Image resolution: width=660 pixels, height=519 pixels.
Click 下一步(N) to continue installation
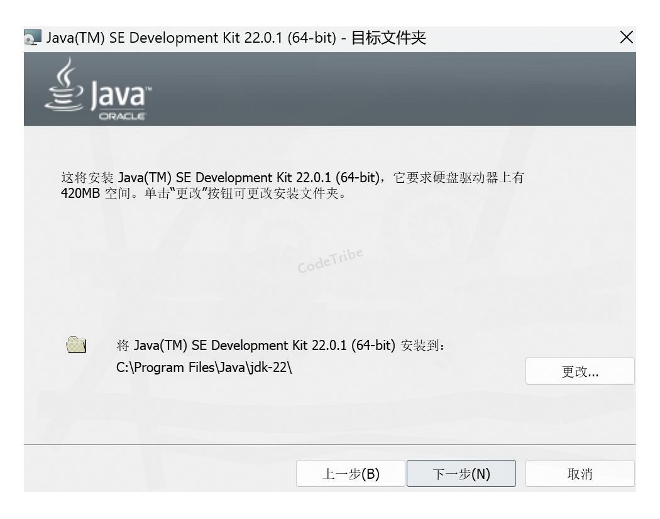pos(462,474)
